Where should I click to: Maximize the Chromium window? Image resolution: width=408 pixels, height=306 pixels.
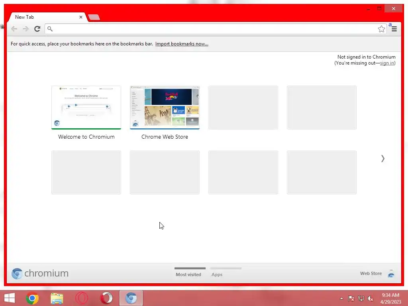tap(379, 9)
